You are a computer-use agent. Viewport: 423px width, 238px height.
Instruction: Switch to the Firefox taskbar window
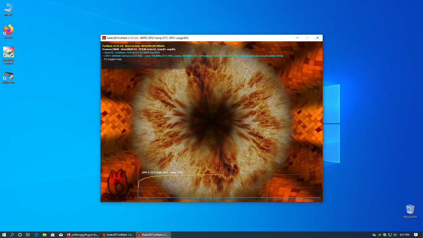83,235
